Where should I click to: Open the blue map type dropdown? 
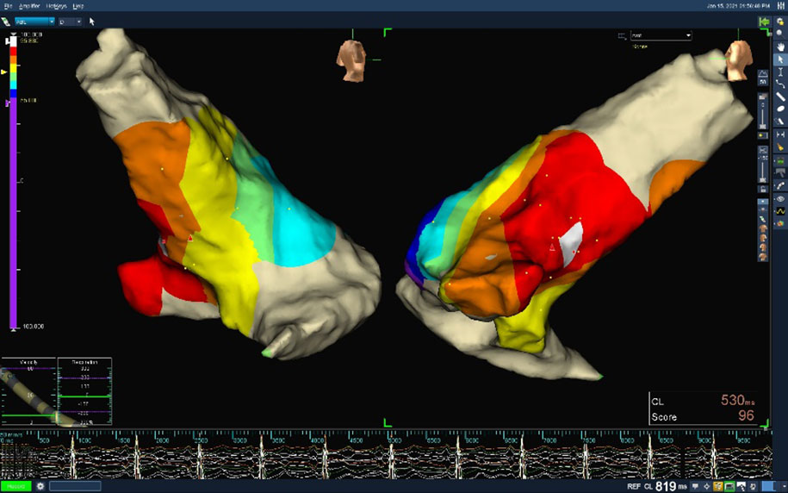34,21
